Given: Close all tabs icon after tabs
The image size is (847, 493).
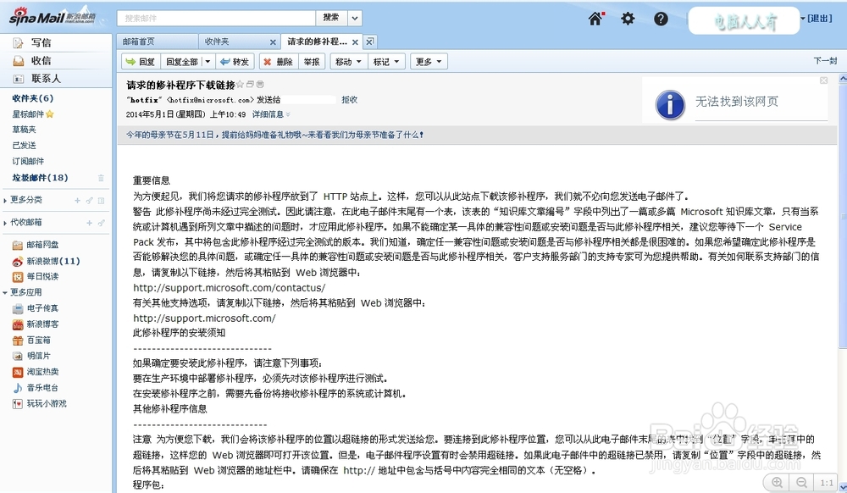Looking at the screenshot, I should click(x=369, y=42).
